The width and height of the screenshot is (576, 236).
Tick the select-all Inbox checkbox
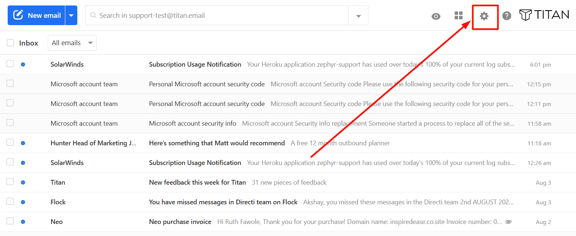pos(11,43)
